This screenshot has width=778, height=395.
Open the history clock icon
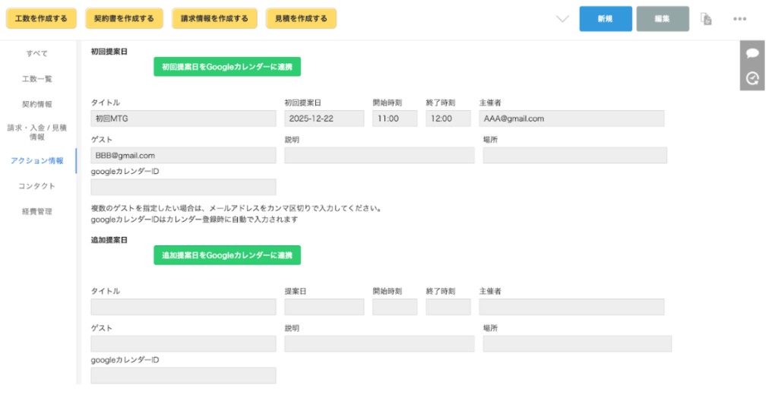point(752,78)
